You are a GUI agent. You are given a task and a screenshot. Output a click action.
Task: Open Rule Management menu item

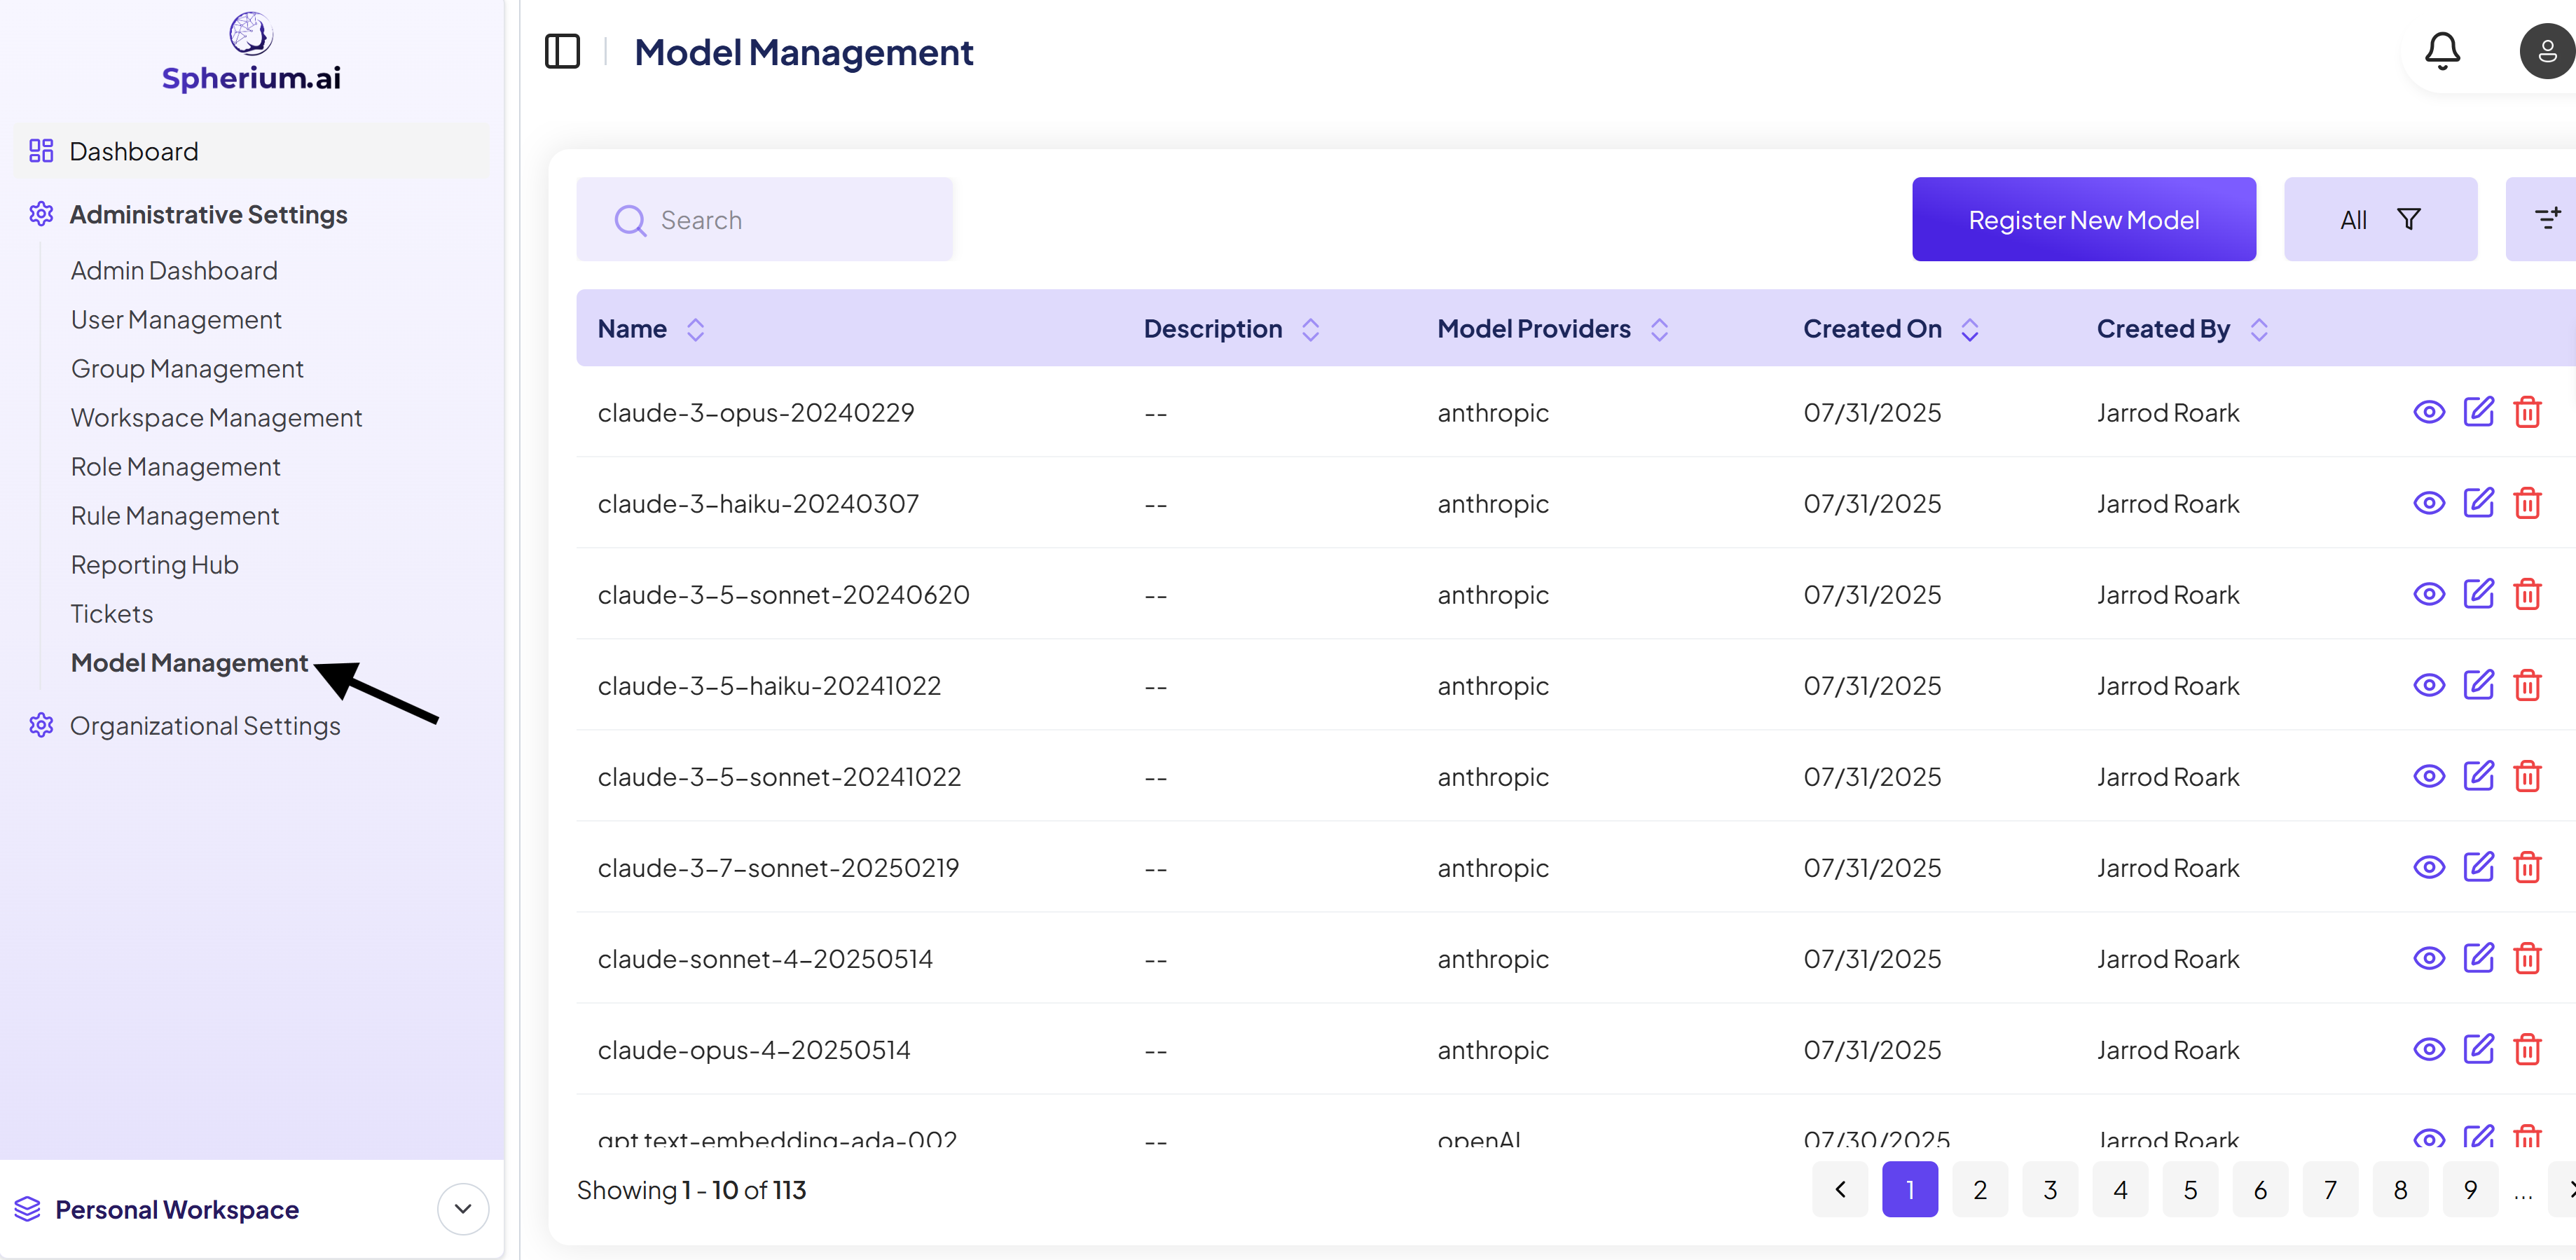pyautogui.click(x=175, y=515)
